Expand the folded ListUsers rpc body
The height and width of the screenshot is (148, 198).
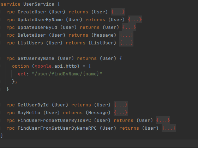tap(126, 43)
